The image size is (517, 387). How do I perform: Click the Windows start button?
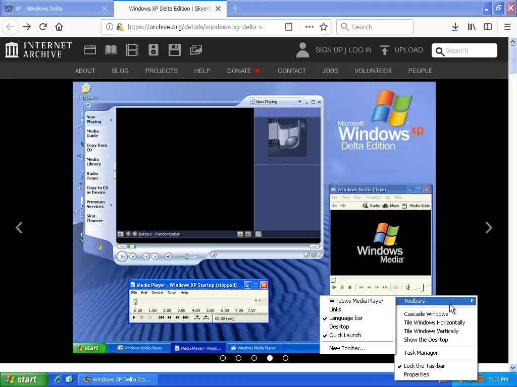(x=24, y=379)
